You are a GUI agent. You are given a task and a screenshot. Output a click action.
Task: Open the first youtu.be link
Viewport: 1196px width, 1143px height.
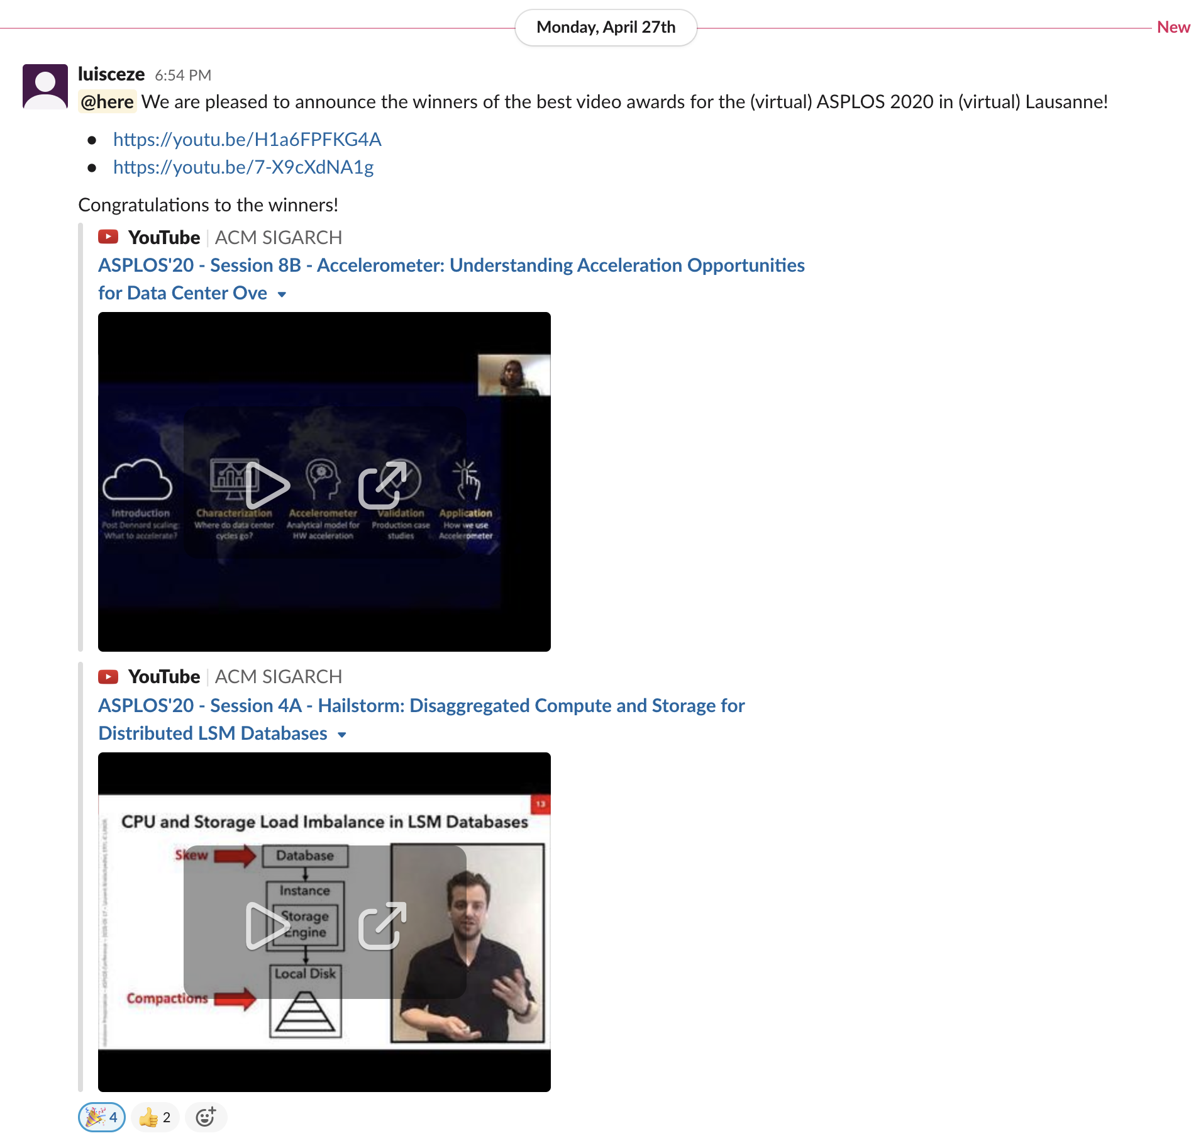click(x=246, y=139)
